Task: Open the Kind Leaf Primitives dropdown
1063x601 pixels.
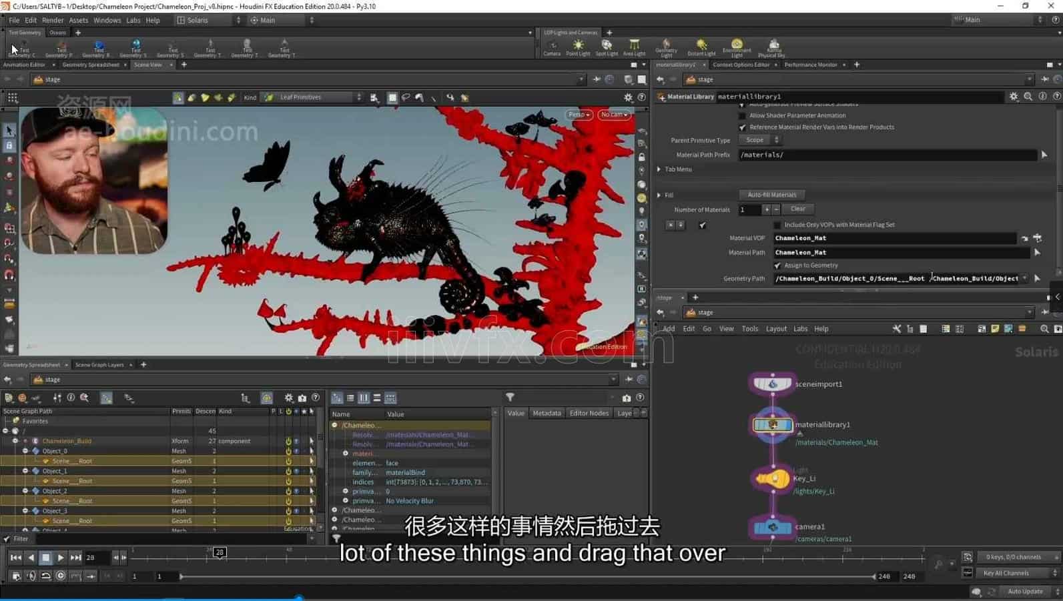Action: (314, 97)
